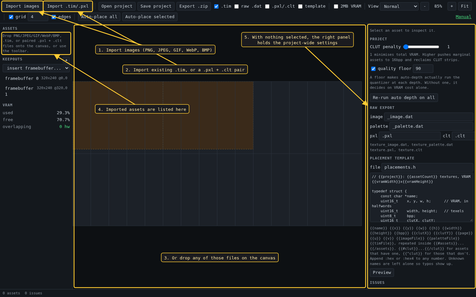Toggle the edges checkbox
The image size is (476, 297).
click(54, 17)
